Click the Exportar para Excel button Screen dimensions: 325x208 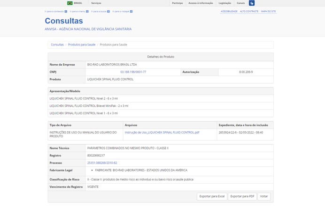click(x=212, y=196)
